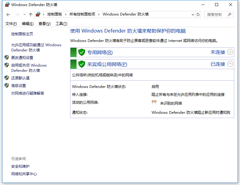The height and width of the screenshot is (185, 240).
Task: Open the 网络和共享中心 link
Action: pyautogui.click(x=24, y=174)
